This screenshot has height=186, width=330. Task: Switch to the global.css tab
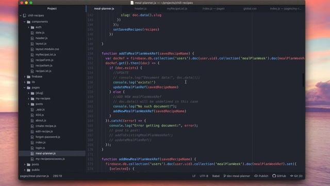tap(250, 9)
